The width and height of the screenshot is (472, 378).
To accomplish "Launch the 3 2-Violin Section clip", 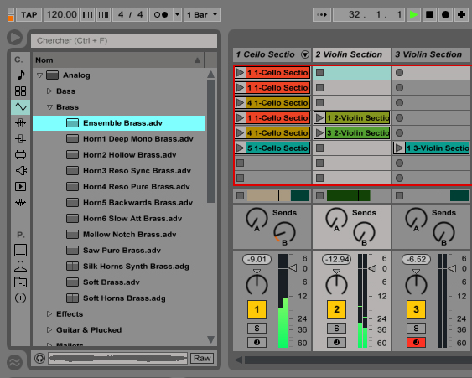I will pyautogui.click(x=319, y=133).
